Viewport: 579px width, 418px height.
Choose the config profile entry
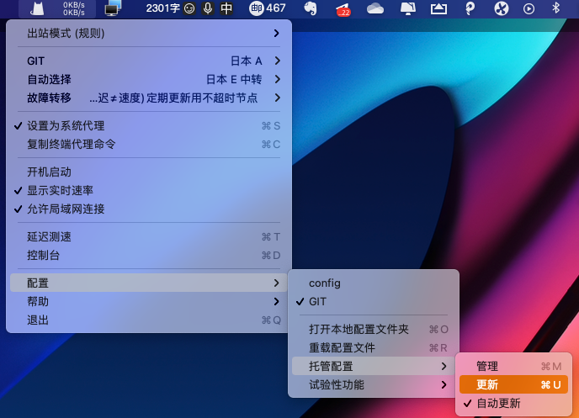pos(325,283)
